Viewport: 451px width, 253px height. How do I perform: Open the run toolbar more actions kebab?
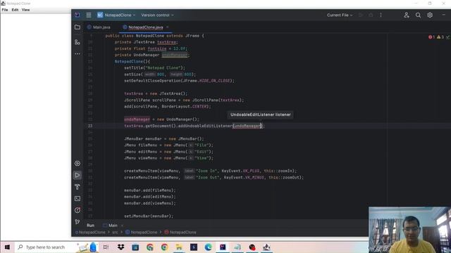381,15
